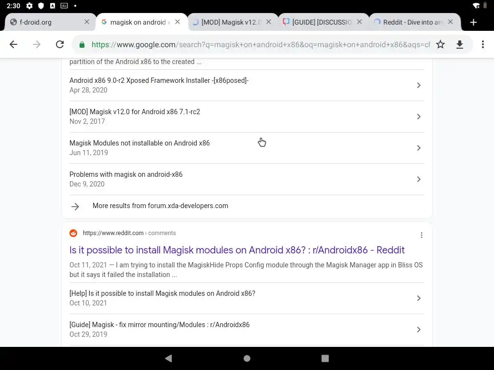494x370 pixels.
Task: Tap Android back navigation button
Action: pyautogui.click(x=168, y=358)
